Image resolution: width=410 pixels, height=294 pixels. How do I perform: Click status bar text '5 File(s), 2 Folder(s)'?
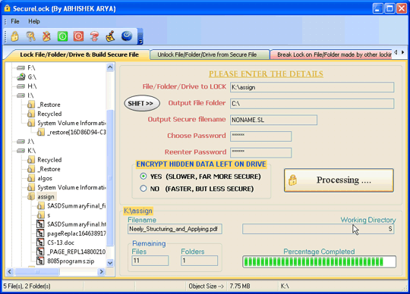pyautogui.click(x=27, y=286)
